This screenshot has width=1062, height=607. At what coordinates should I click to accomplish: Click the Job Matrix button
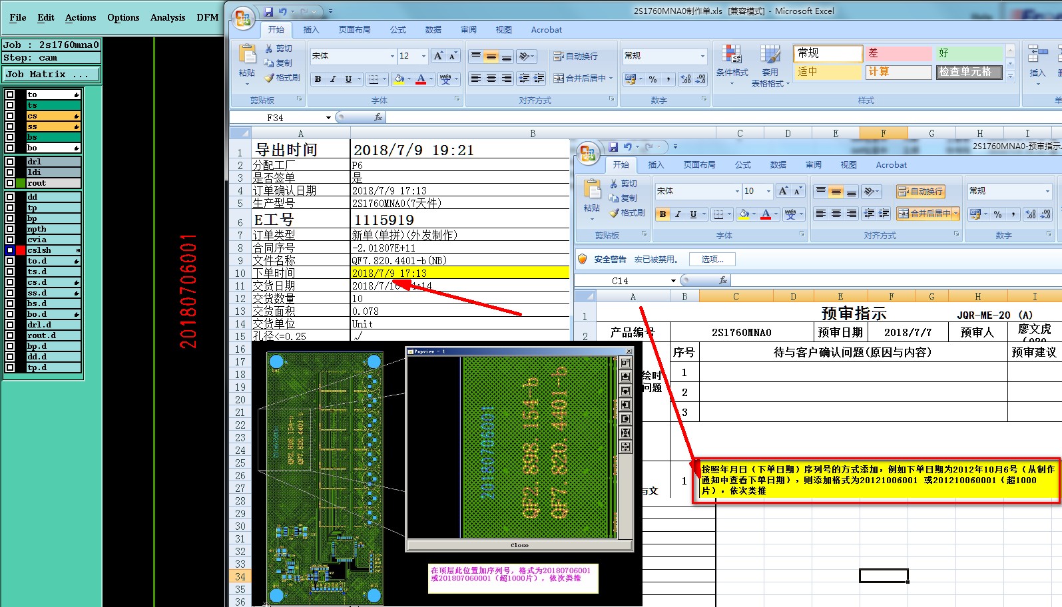click(51, 75)
